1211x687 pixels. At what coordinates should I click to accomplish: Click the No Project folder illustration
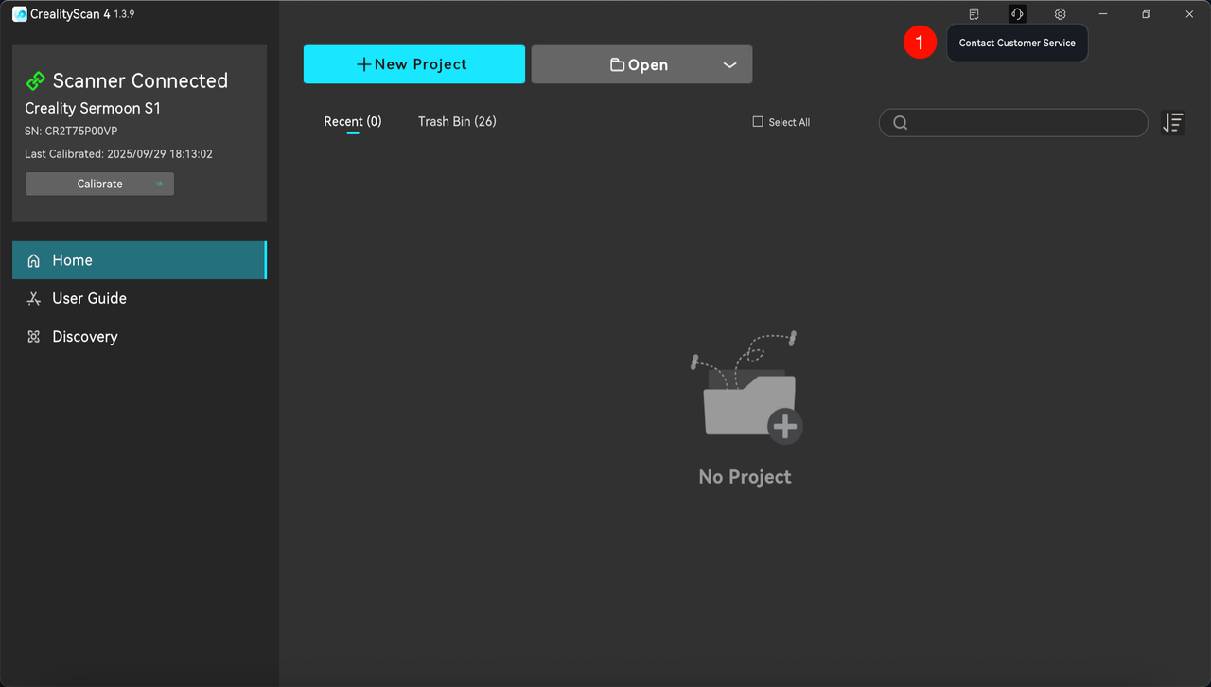coord(746,393)
